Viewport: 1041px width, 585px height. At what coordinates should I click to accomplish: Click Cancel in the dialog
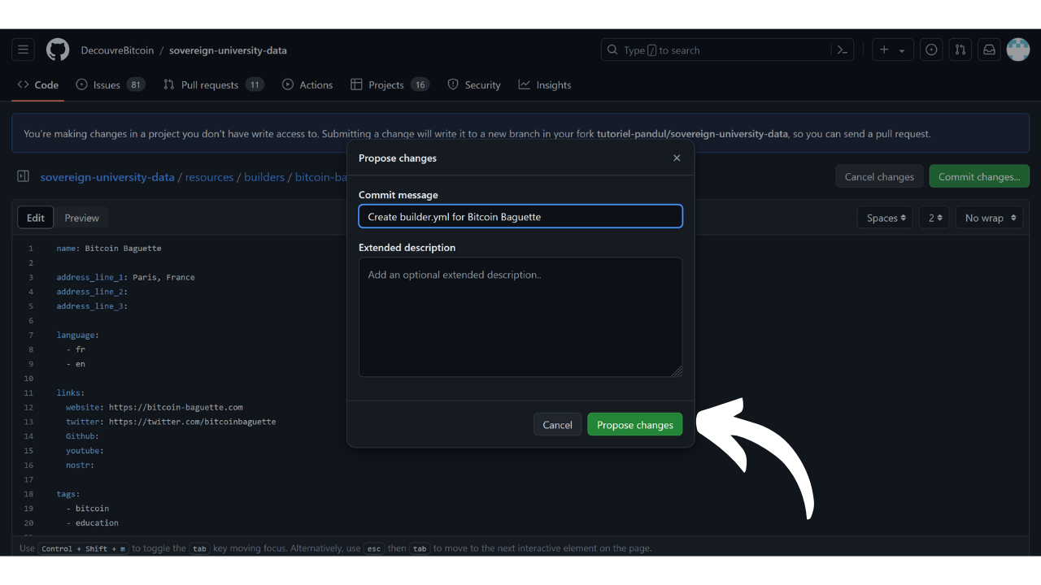pyautogui.click(x=557, y=424)
